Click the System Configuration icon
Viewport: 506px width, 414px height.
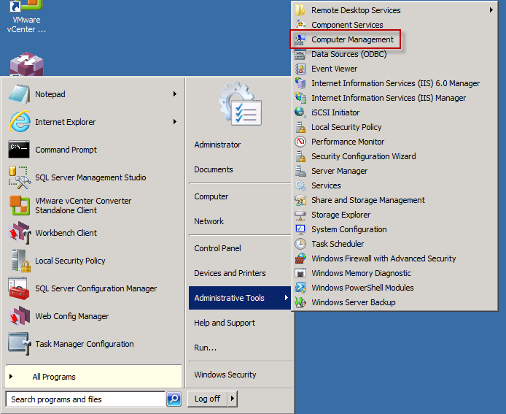(x=300, y=229)
